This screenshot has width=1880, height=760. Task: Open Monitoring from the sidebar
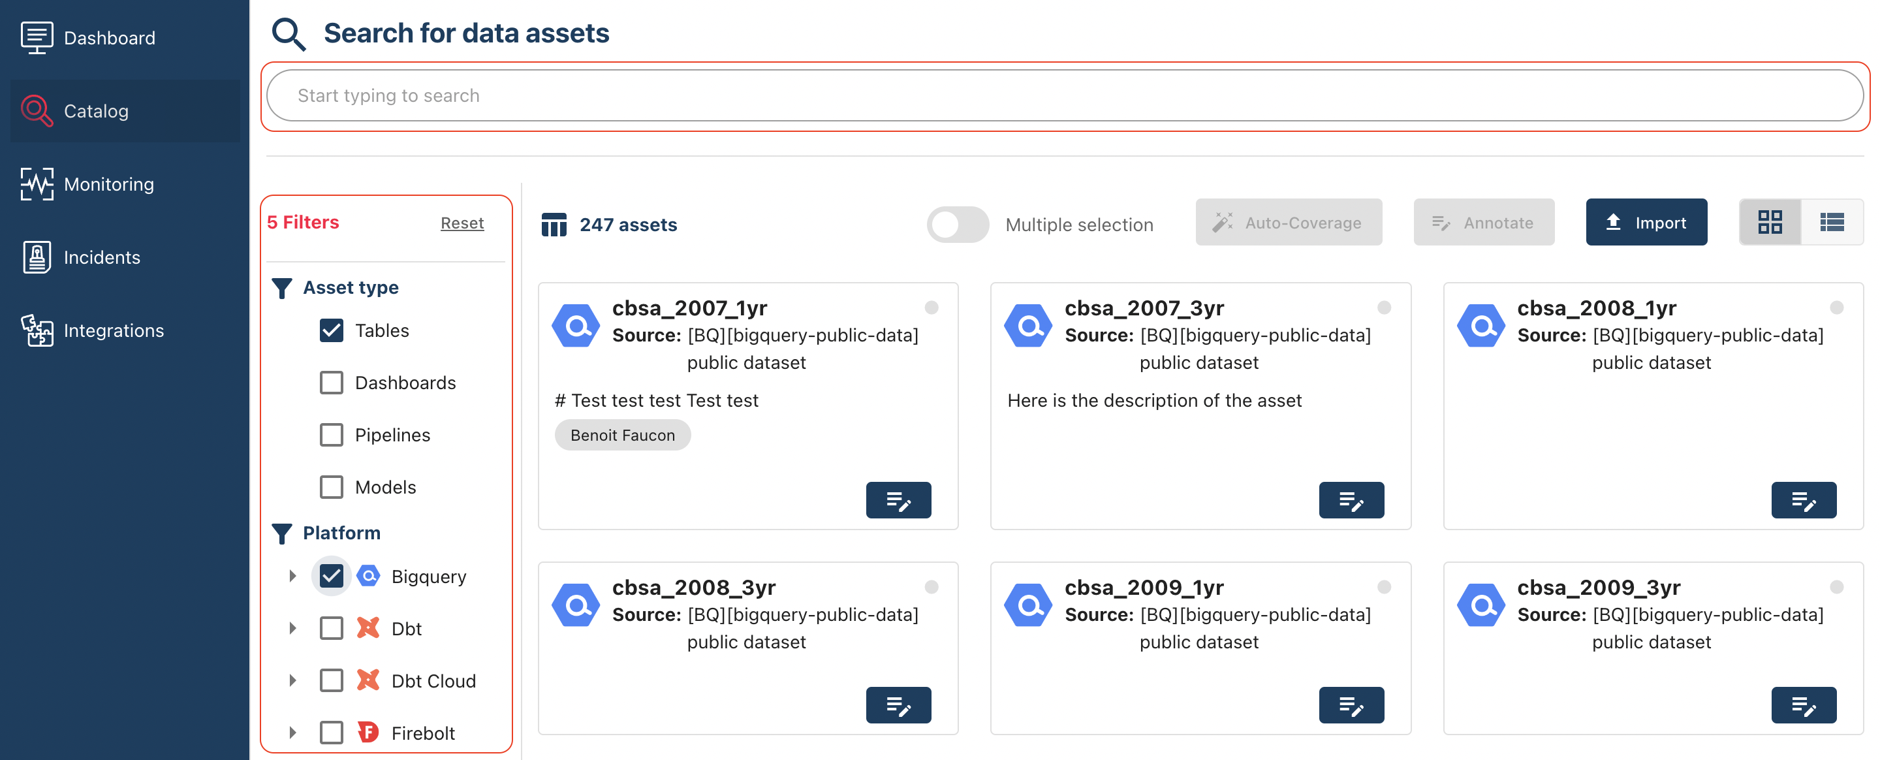coord(109,184)
